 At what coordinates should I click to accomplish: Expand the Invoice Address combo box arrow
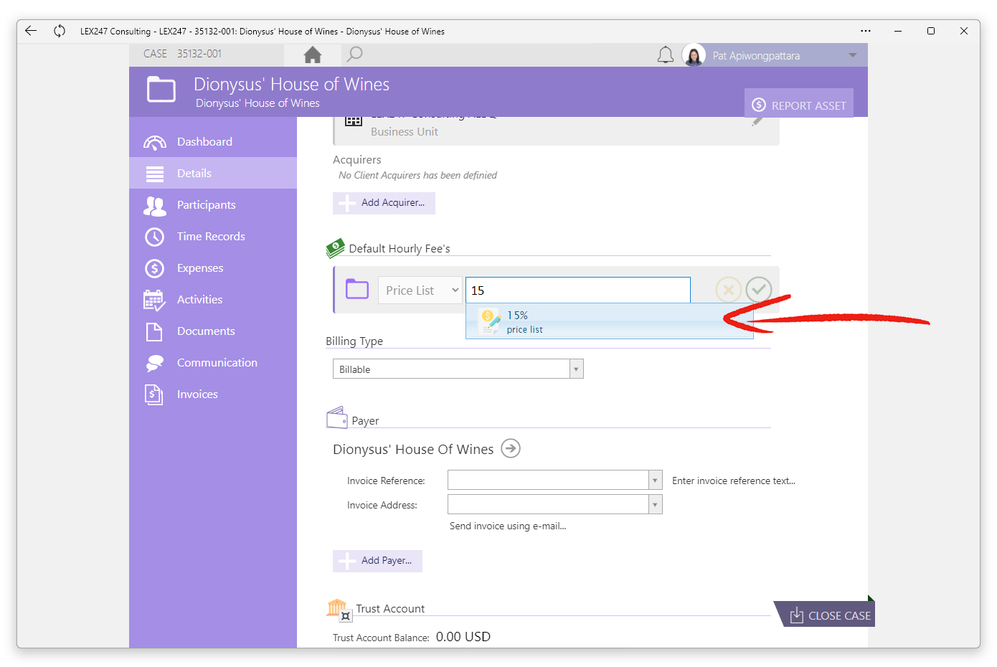[655, 505]
